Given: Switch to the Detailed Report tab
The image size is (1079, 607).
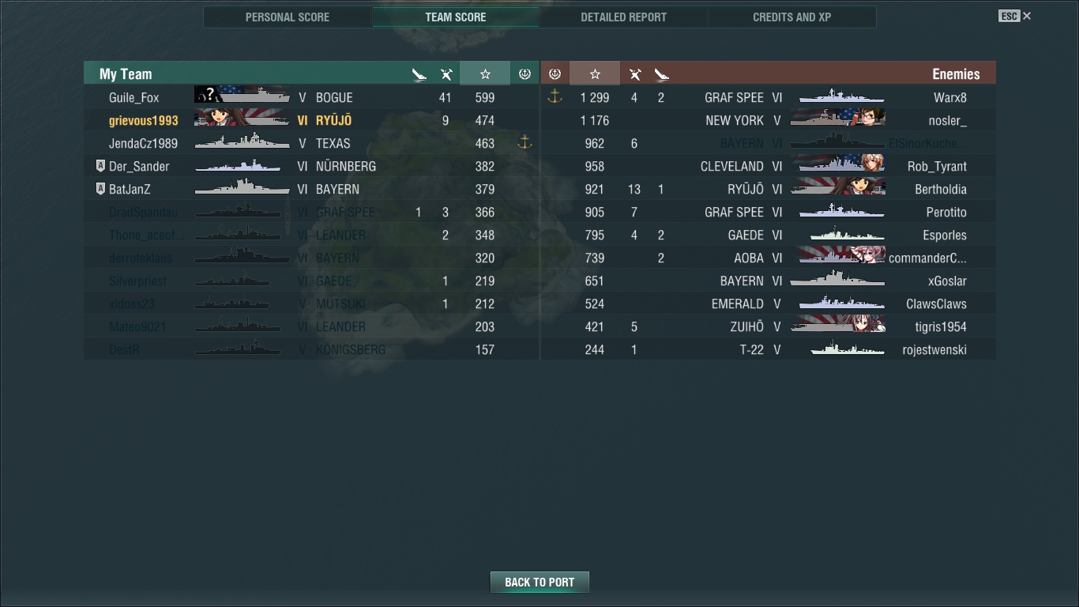Looking at the screenshot, I should pos(623,17).
